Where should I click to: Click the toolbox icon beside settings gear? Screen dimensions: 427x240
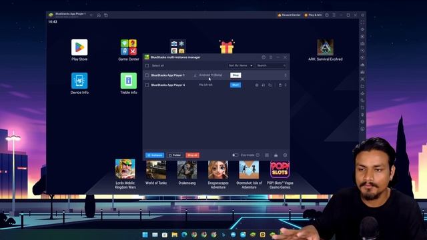tap(276, 155)
